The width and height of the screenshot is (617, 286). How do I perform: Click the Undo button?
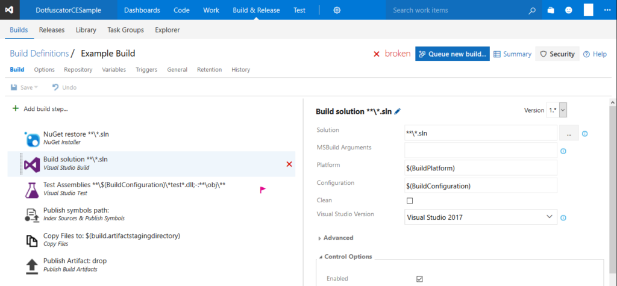pos(64,87)
